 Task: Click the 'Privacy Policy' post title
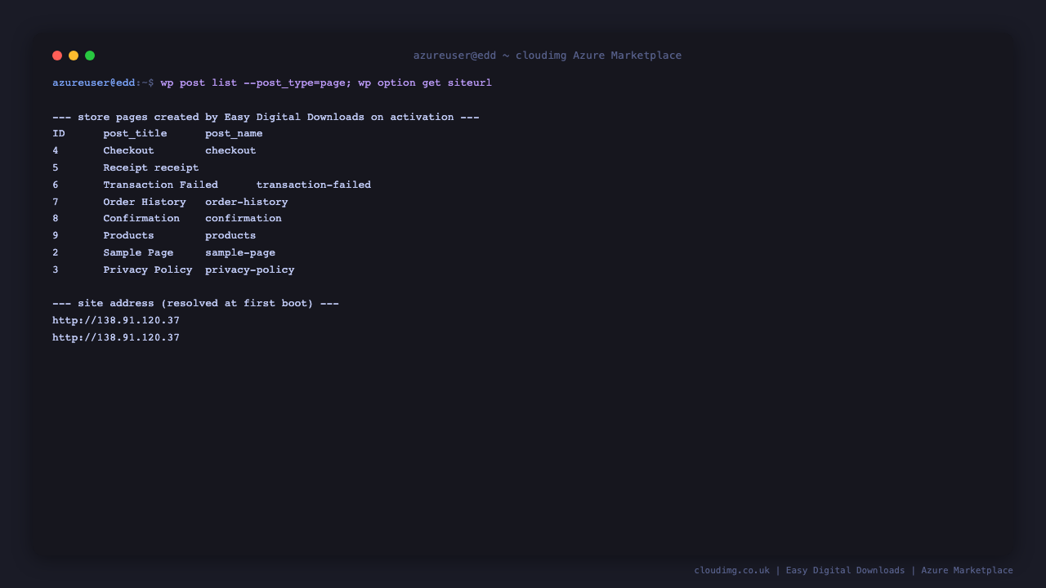pos(148,270)
